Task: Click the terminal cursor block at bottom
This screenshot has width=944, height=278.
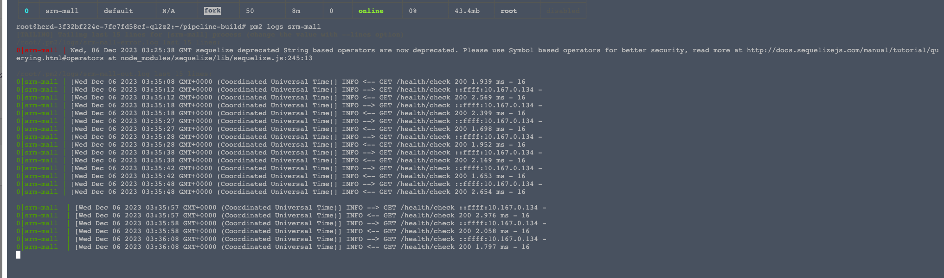Action: [18, 254]
